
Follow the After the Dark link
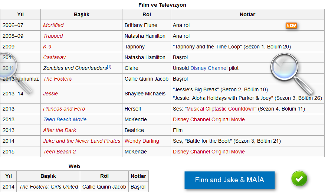(x=59, y=130)
